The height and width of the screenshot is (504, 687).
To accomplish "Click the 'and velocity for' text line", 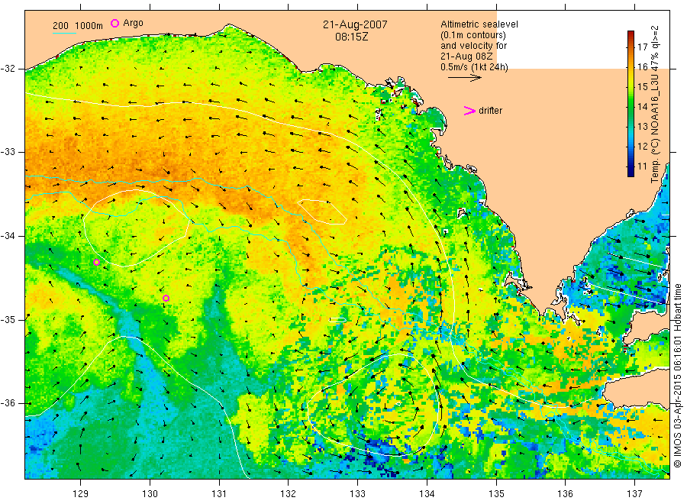I will (473, 46).
